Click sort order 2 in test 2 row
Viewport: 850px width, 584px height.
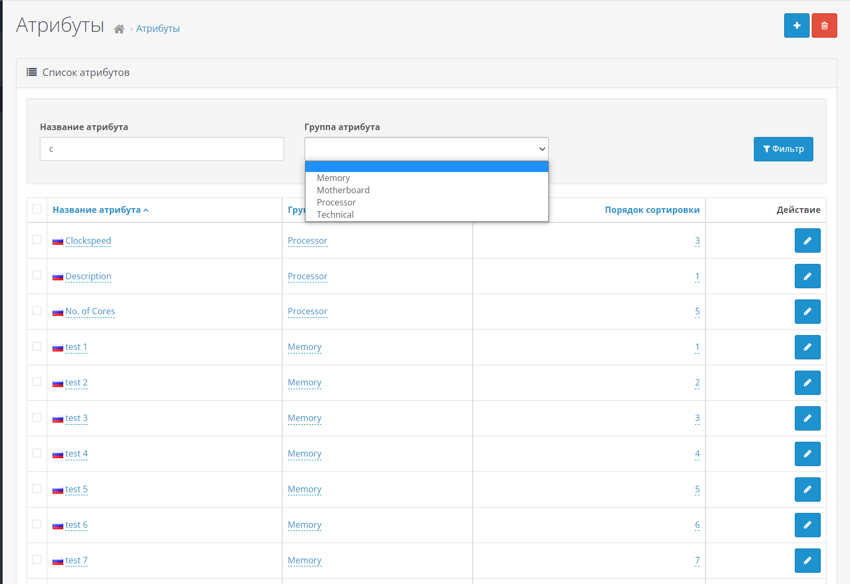click(x=697, y=382)
